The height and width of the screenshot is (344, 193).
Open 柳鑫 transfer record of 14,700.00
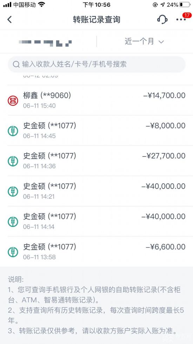click(96, 100)
